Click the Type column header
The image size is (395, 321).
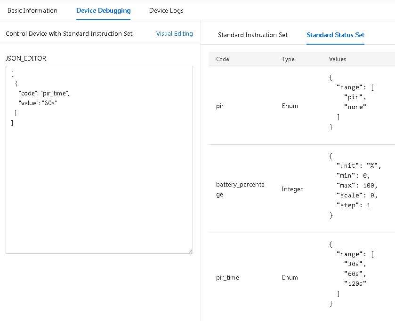tap(288, 59)
